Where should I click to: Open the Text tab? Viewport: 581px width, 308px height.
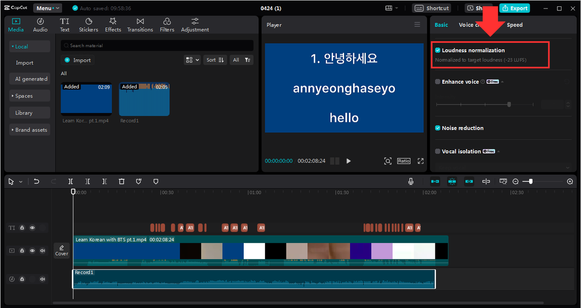(65, 25)
